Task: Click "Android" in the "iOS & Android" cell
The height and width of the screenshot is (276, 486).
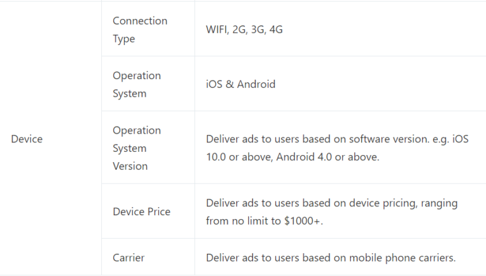Action: pos(256,84)
